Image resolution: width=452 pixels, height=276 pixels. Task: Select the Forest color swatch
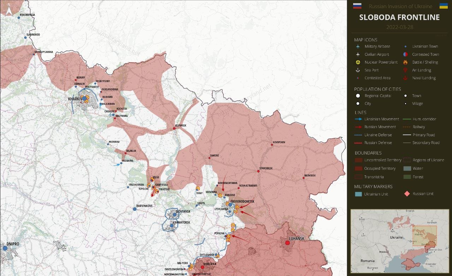pos(407,177)
